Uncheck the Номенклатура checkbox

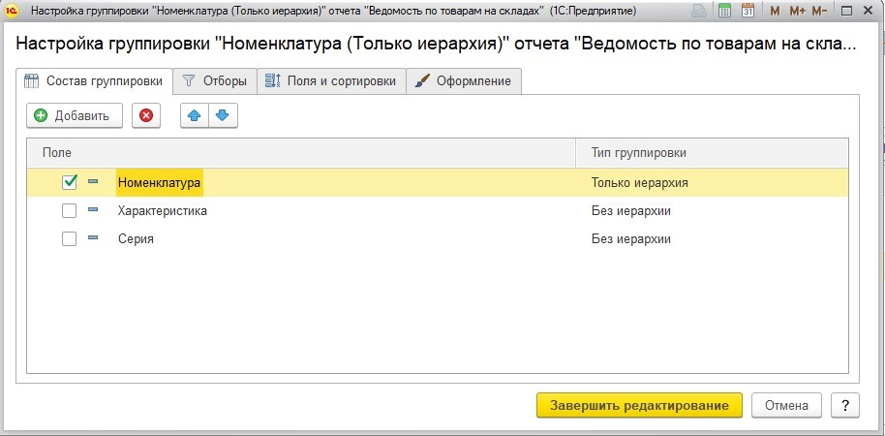click(x=70, y=182)
